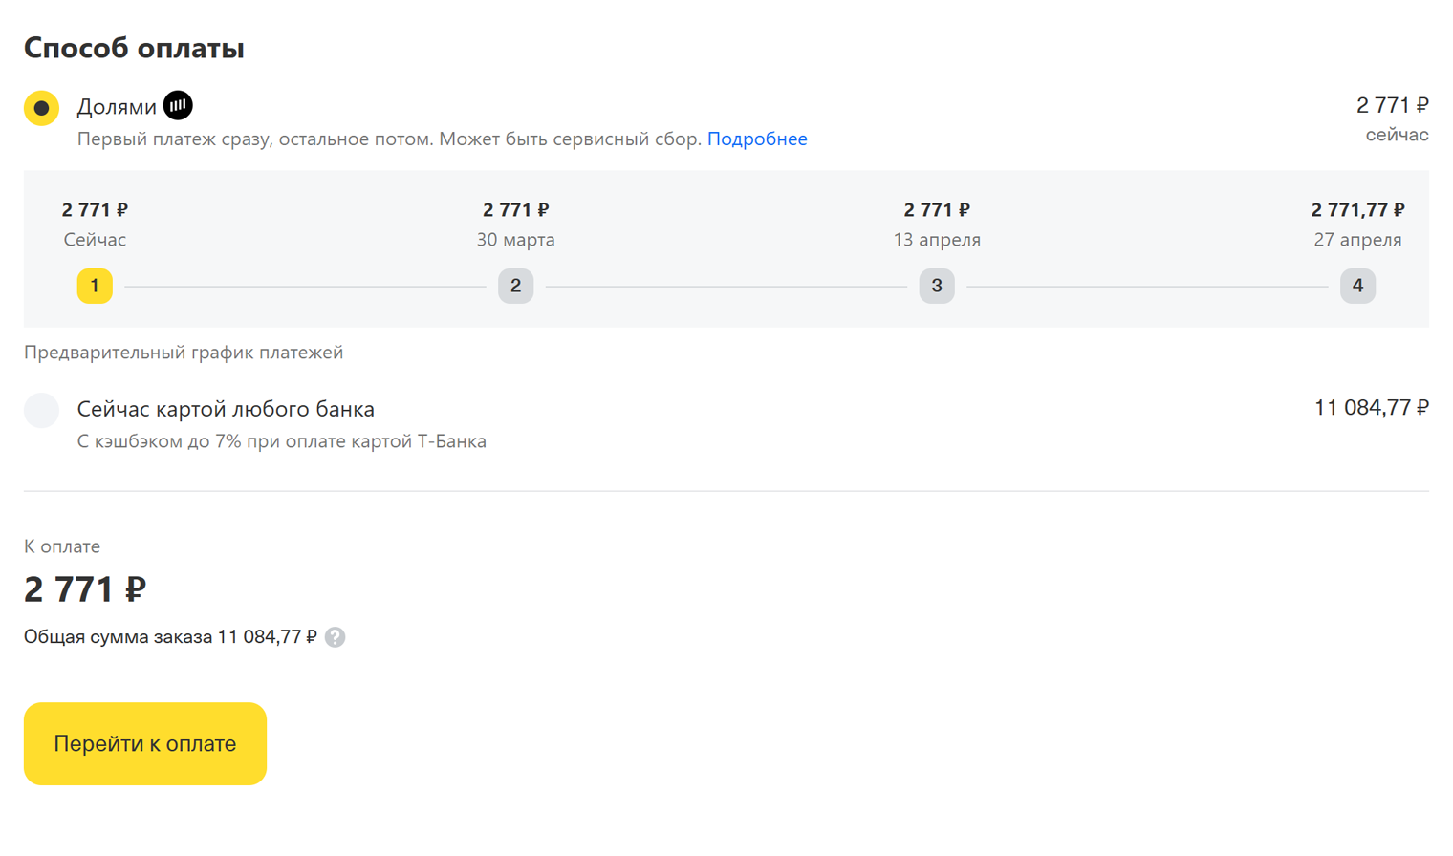The image size is (1453, 856).
Task: Select the card payment radio button
Action: click(41, 410)
